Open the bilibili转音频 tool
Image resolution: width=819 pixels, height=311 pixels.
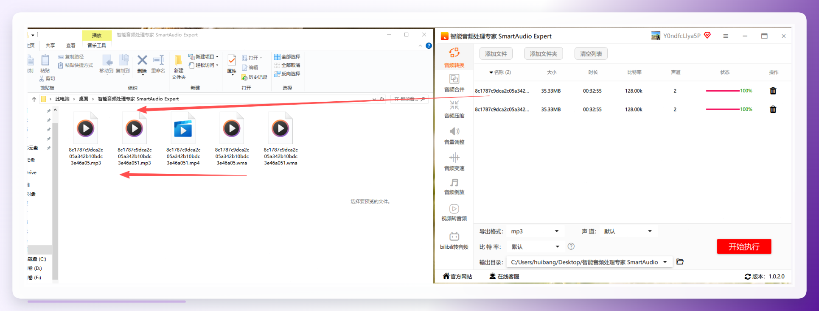coord(454,240)
